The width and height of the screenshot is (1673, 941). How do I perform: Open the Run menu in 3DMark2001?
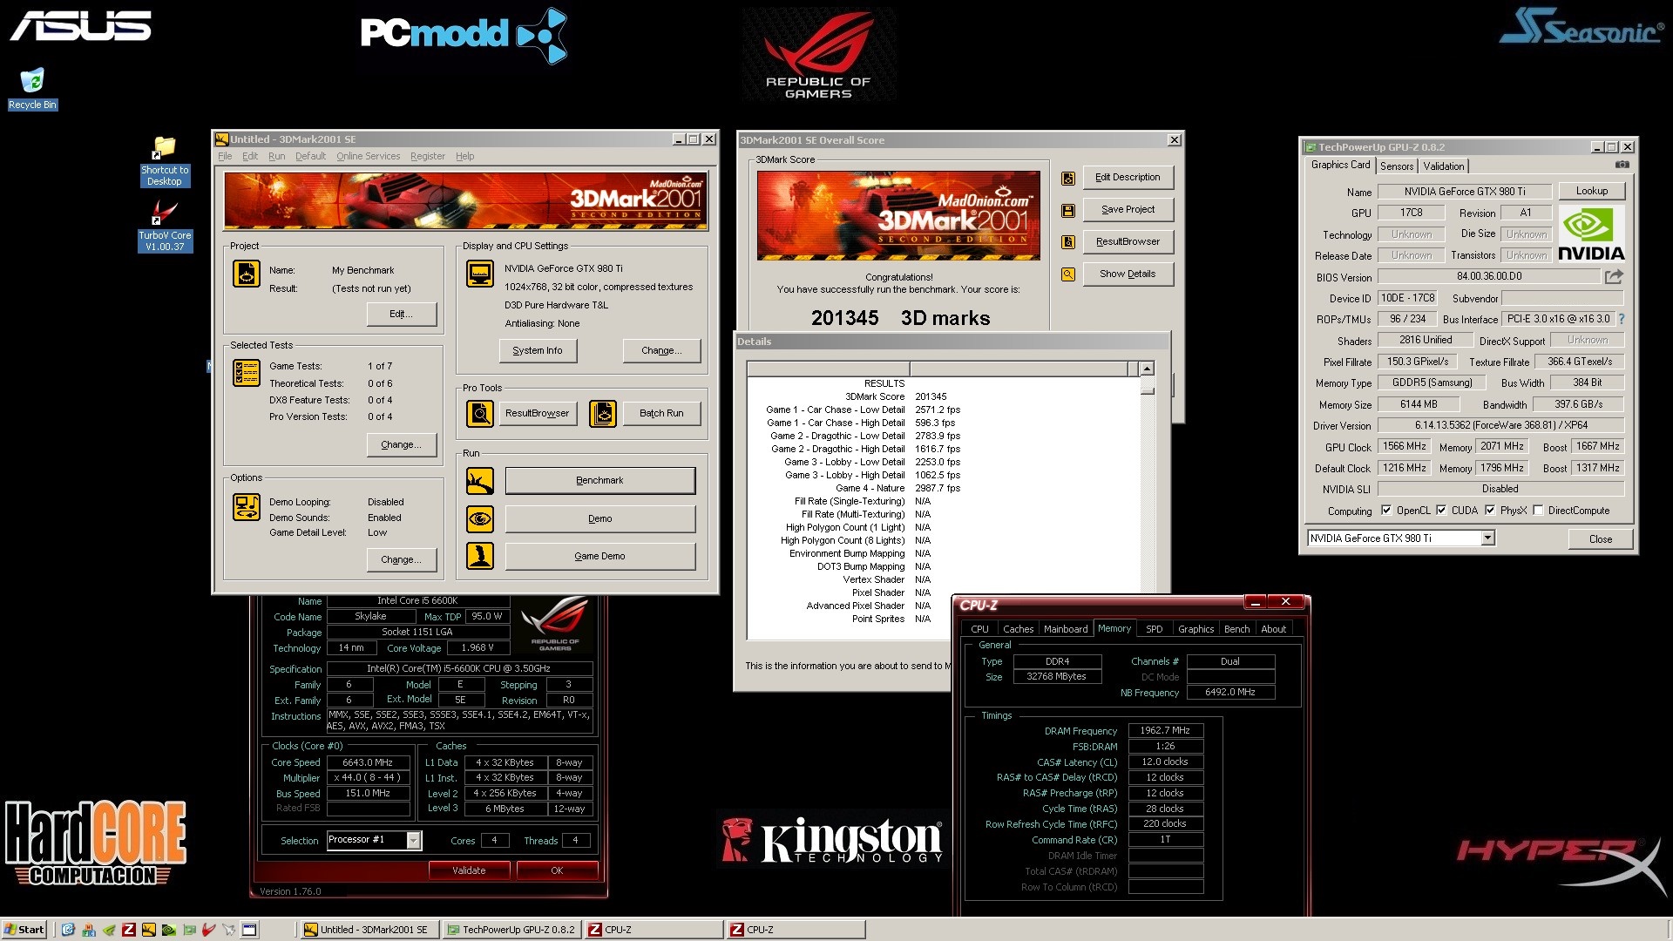276,157
